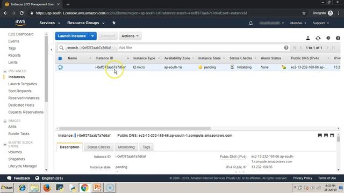
Task: Collapse the left navigation sidebar
Action: click(52, 50)
